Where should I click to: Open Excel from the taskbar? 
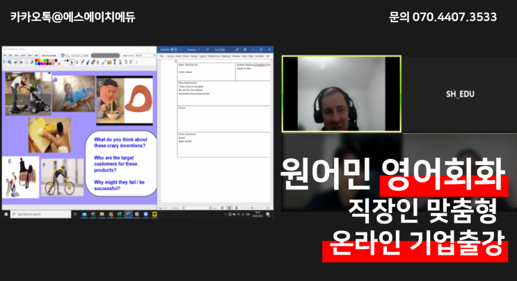120,214
